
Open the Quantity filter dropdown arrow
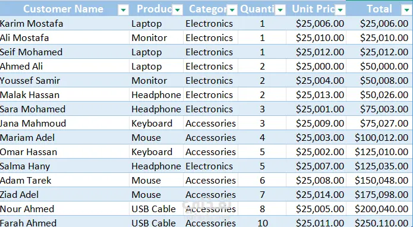coord(280,10)
